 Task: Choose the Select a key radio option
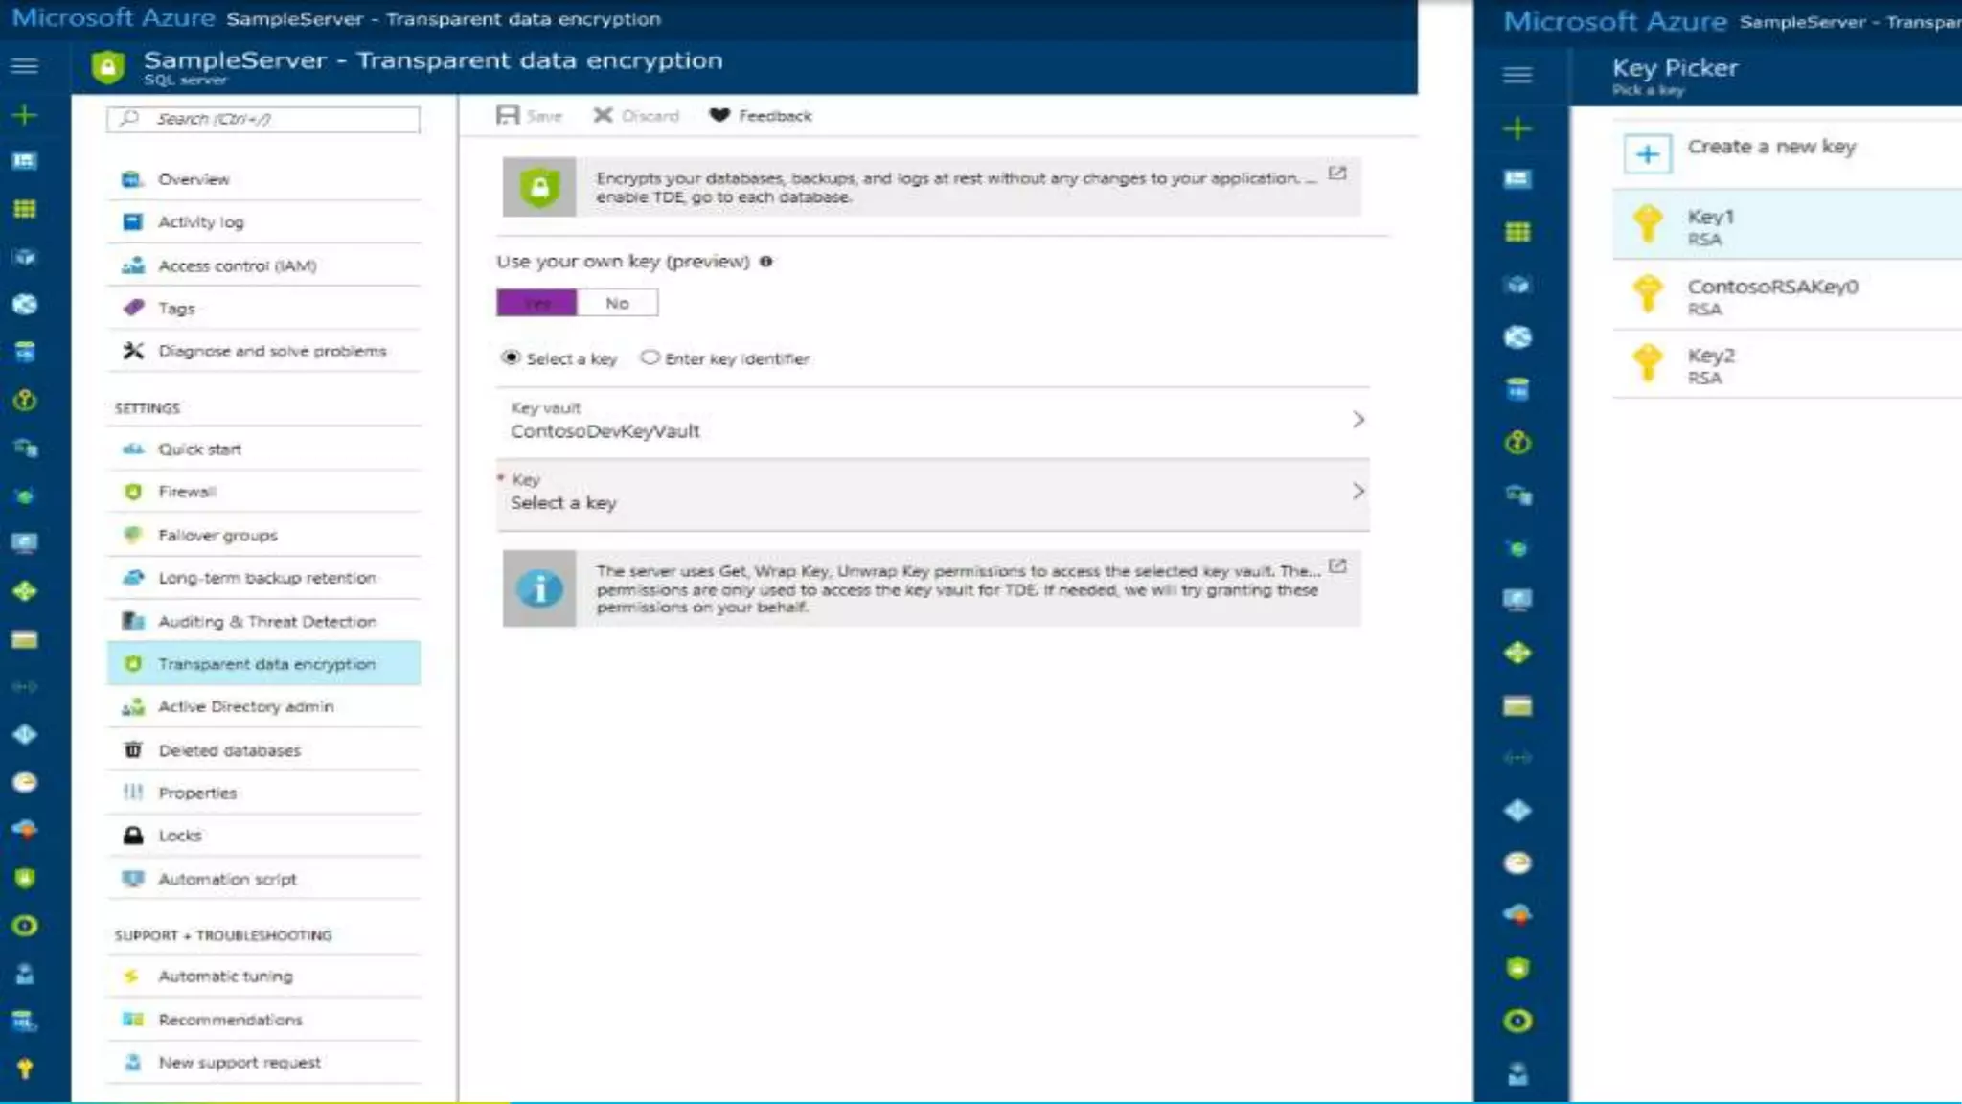511,357
